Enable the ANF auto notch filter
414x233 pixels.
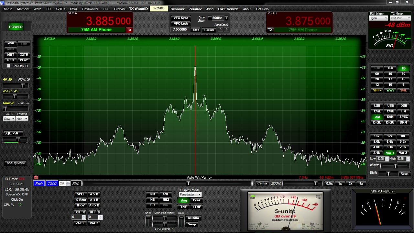(166, 194)
